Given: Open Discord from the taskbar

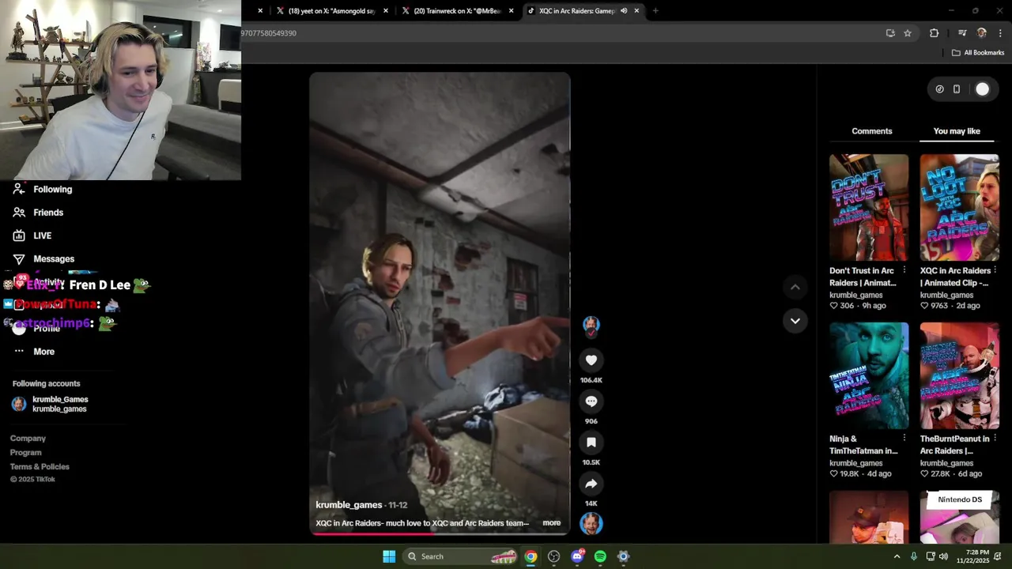Looking at the screenshot, I should pyautogui.click(x=577, y=556).
